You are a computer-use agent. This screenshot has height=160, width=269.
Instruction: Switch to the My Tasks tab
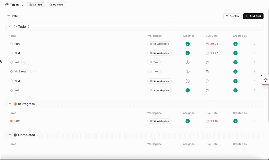click(x=56, y=5)
